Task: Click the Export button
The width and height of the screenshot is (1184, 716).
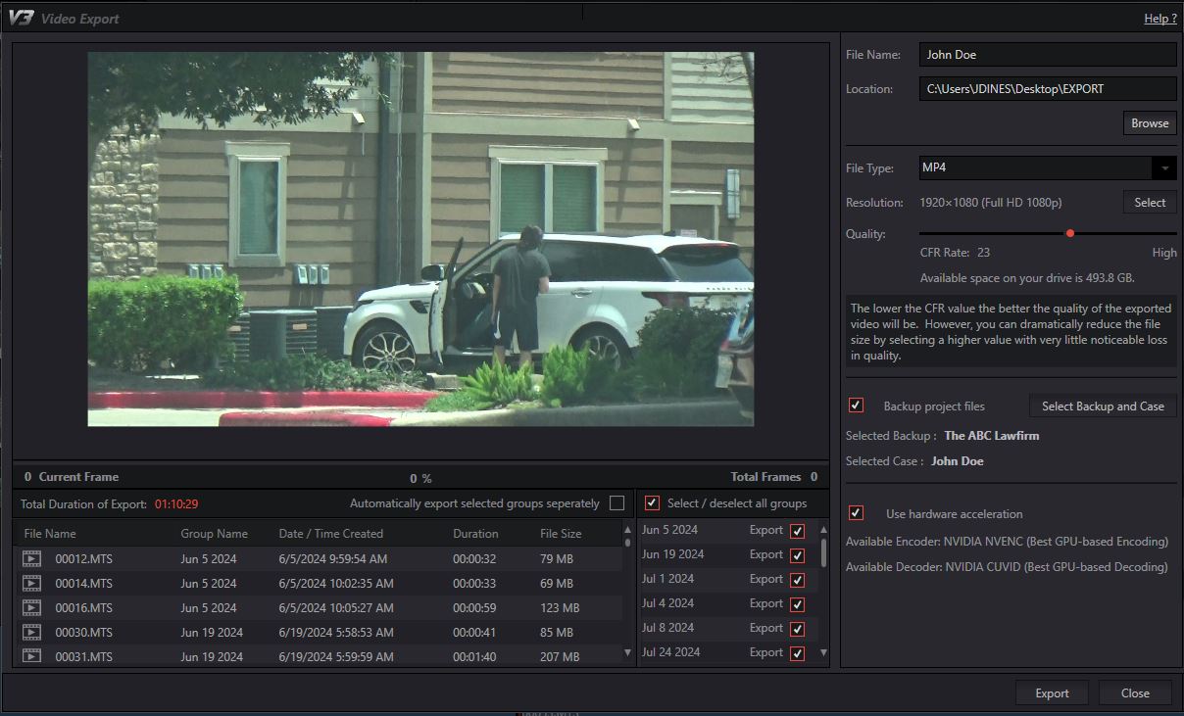Action: pos(1052,692)
